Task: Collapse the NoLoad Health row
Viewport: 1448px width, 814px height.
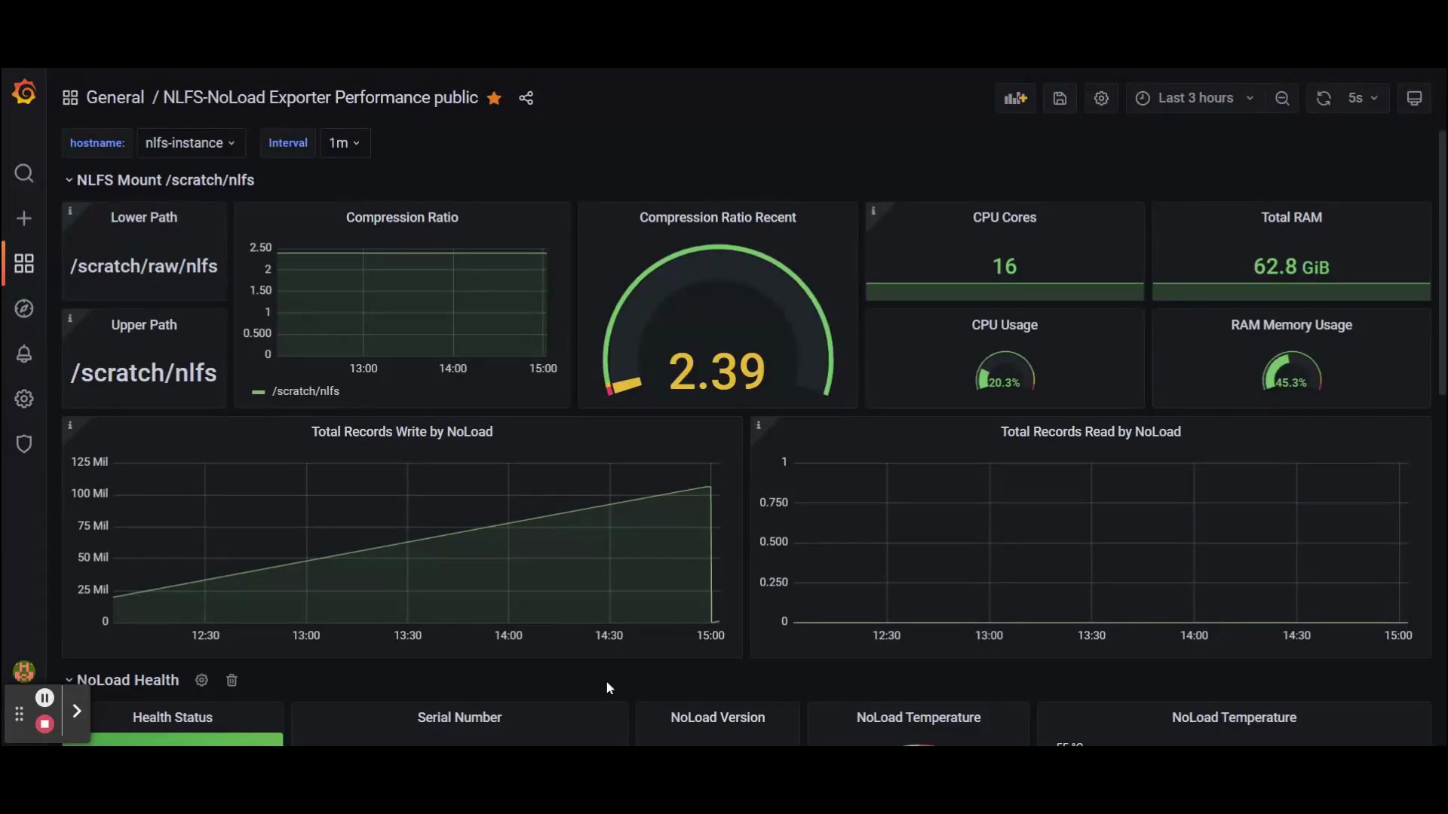Action: (x=121, y=680)
